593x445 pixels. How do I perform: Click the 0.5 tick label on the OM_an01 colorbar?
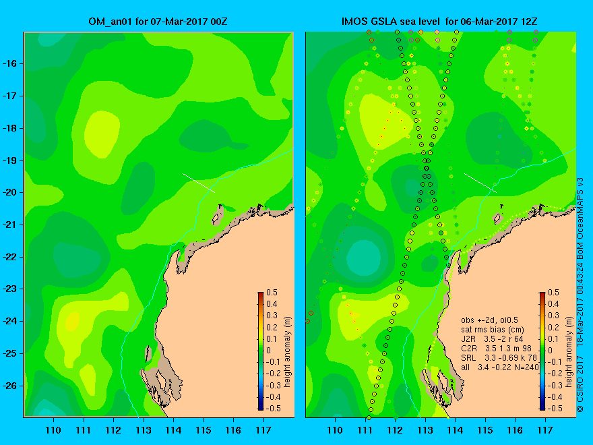[x=272, y=293]
